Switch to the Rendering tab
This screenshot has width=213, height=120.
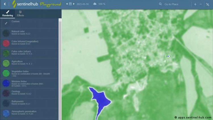click(x=8, y=14)
